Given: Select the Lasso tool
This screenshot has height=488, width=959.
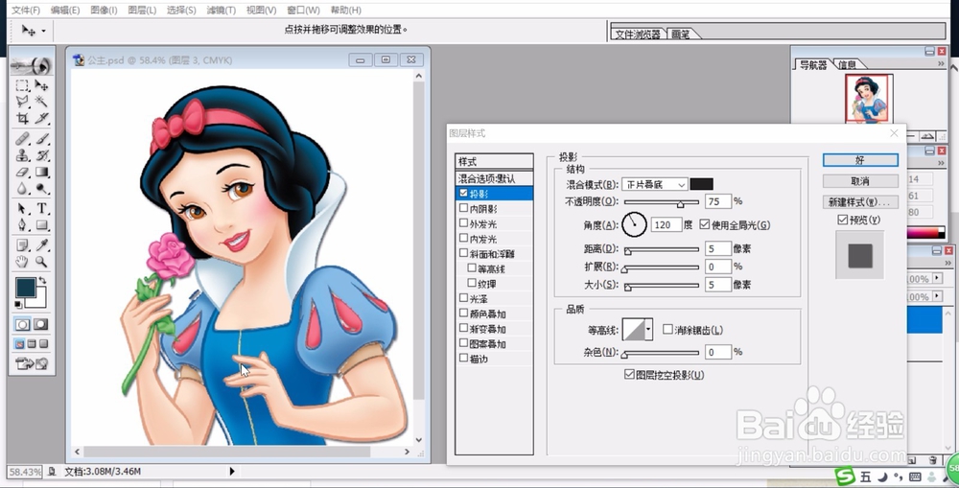Looking at the screenshot, I should [x=22, y=102].
